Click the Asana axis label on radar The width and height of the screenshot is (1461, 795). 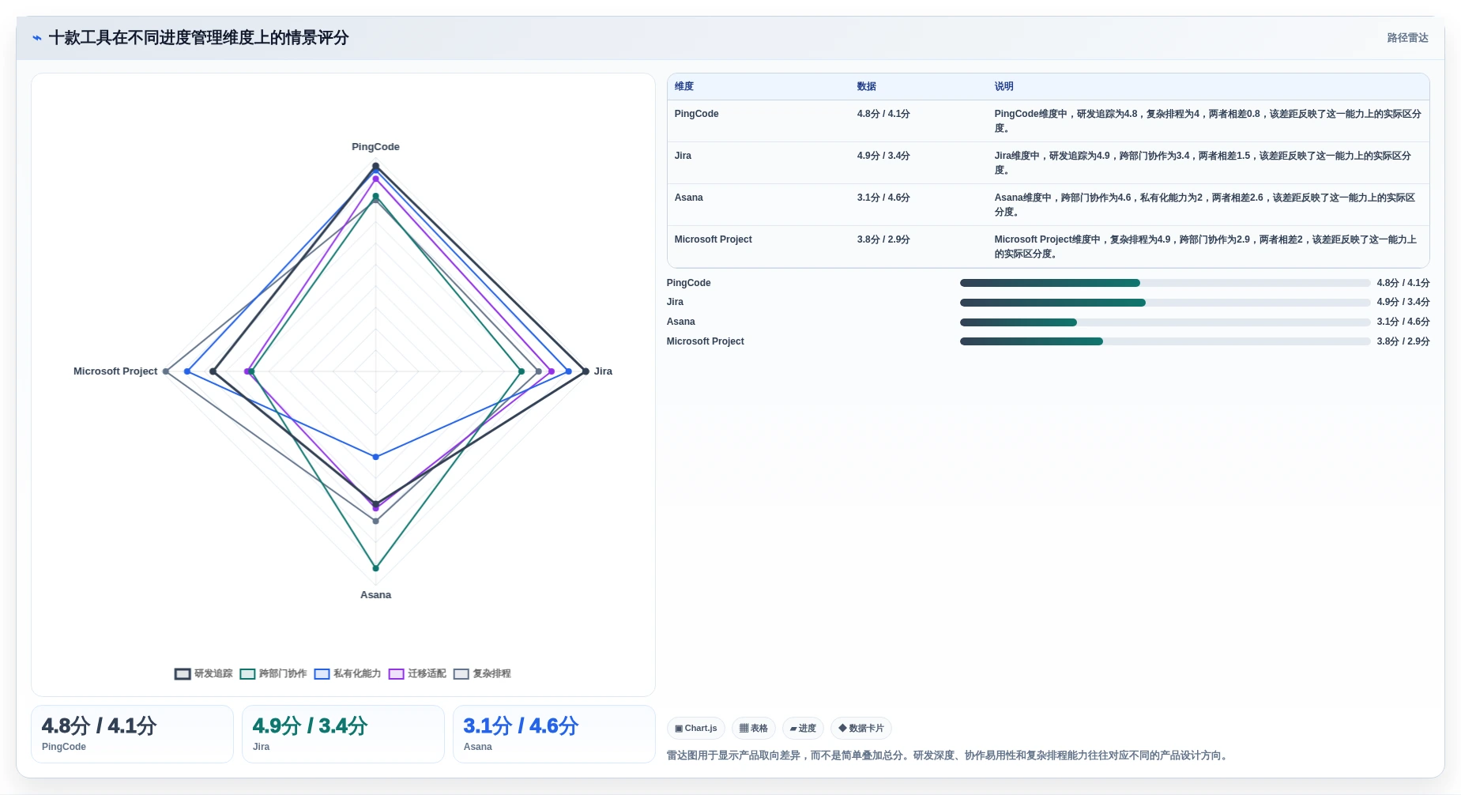point(375,595)
